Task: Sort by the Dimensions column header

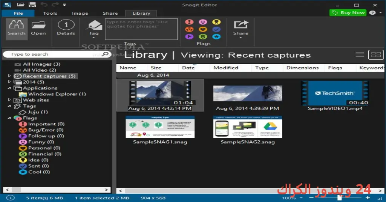Action: pos(303,68)
